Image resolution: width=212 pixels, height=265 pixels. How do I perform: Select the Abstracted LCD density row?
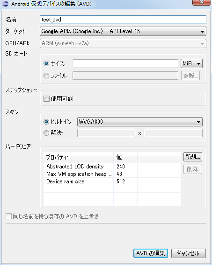112,167
